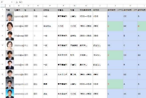
Task: Click the select-all corner box
Action: (3, 6)
